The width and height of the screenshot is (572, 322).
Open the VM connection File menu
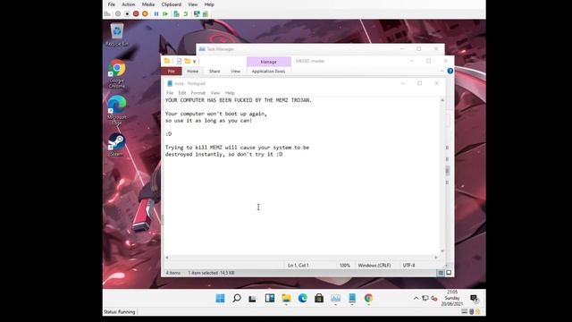pyautogui.click(x=111, y=4)
